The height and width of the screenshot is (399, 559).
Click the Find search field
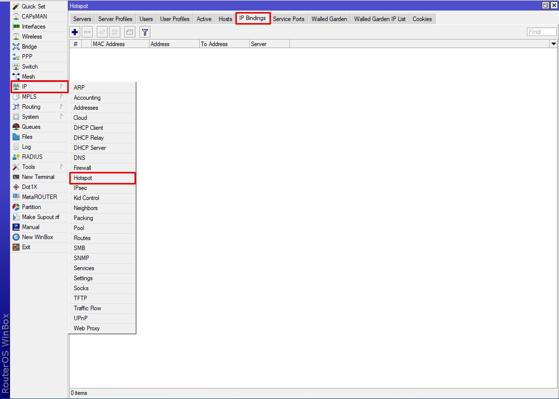pyautogui.click(x=541, y=32)
